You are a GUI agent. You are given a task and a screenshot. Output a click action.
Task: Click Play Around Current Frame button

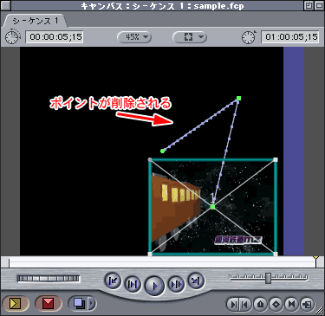(x=176, y=285)
